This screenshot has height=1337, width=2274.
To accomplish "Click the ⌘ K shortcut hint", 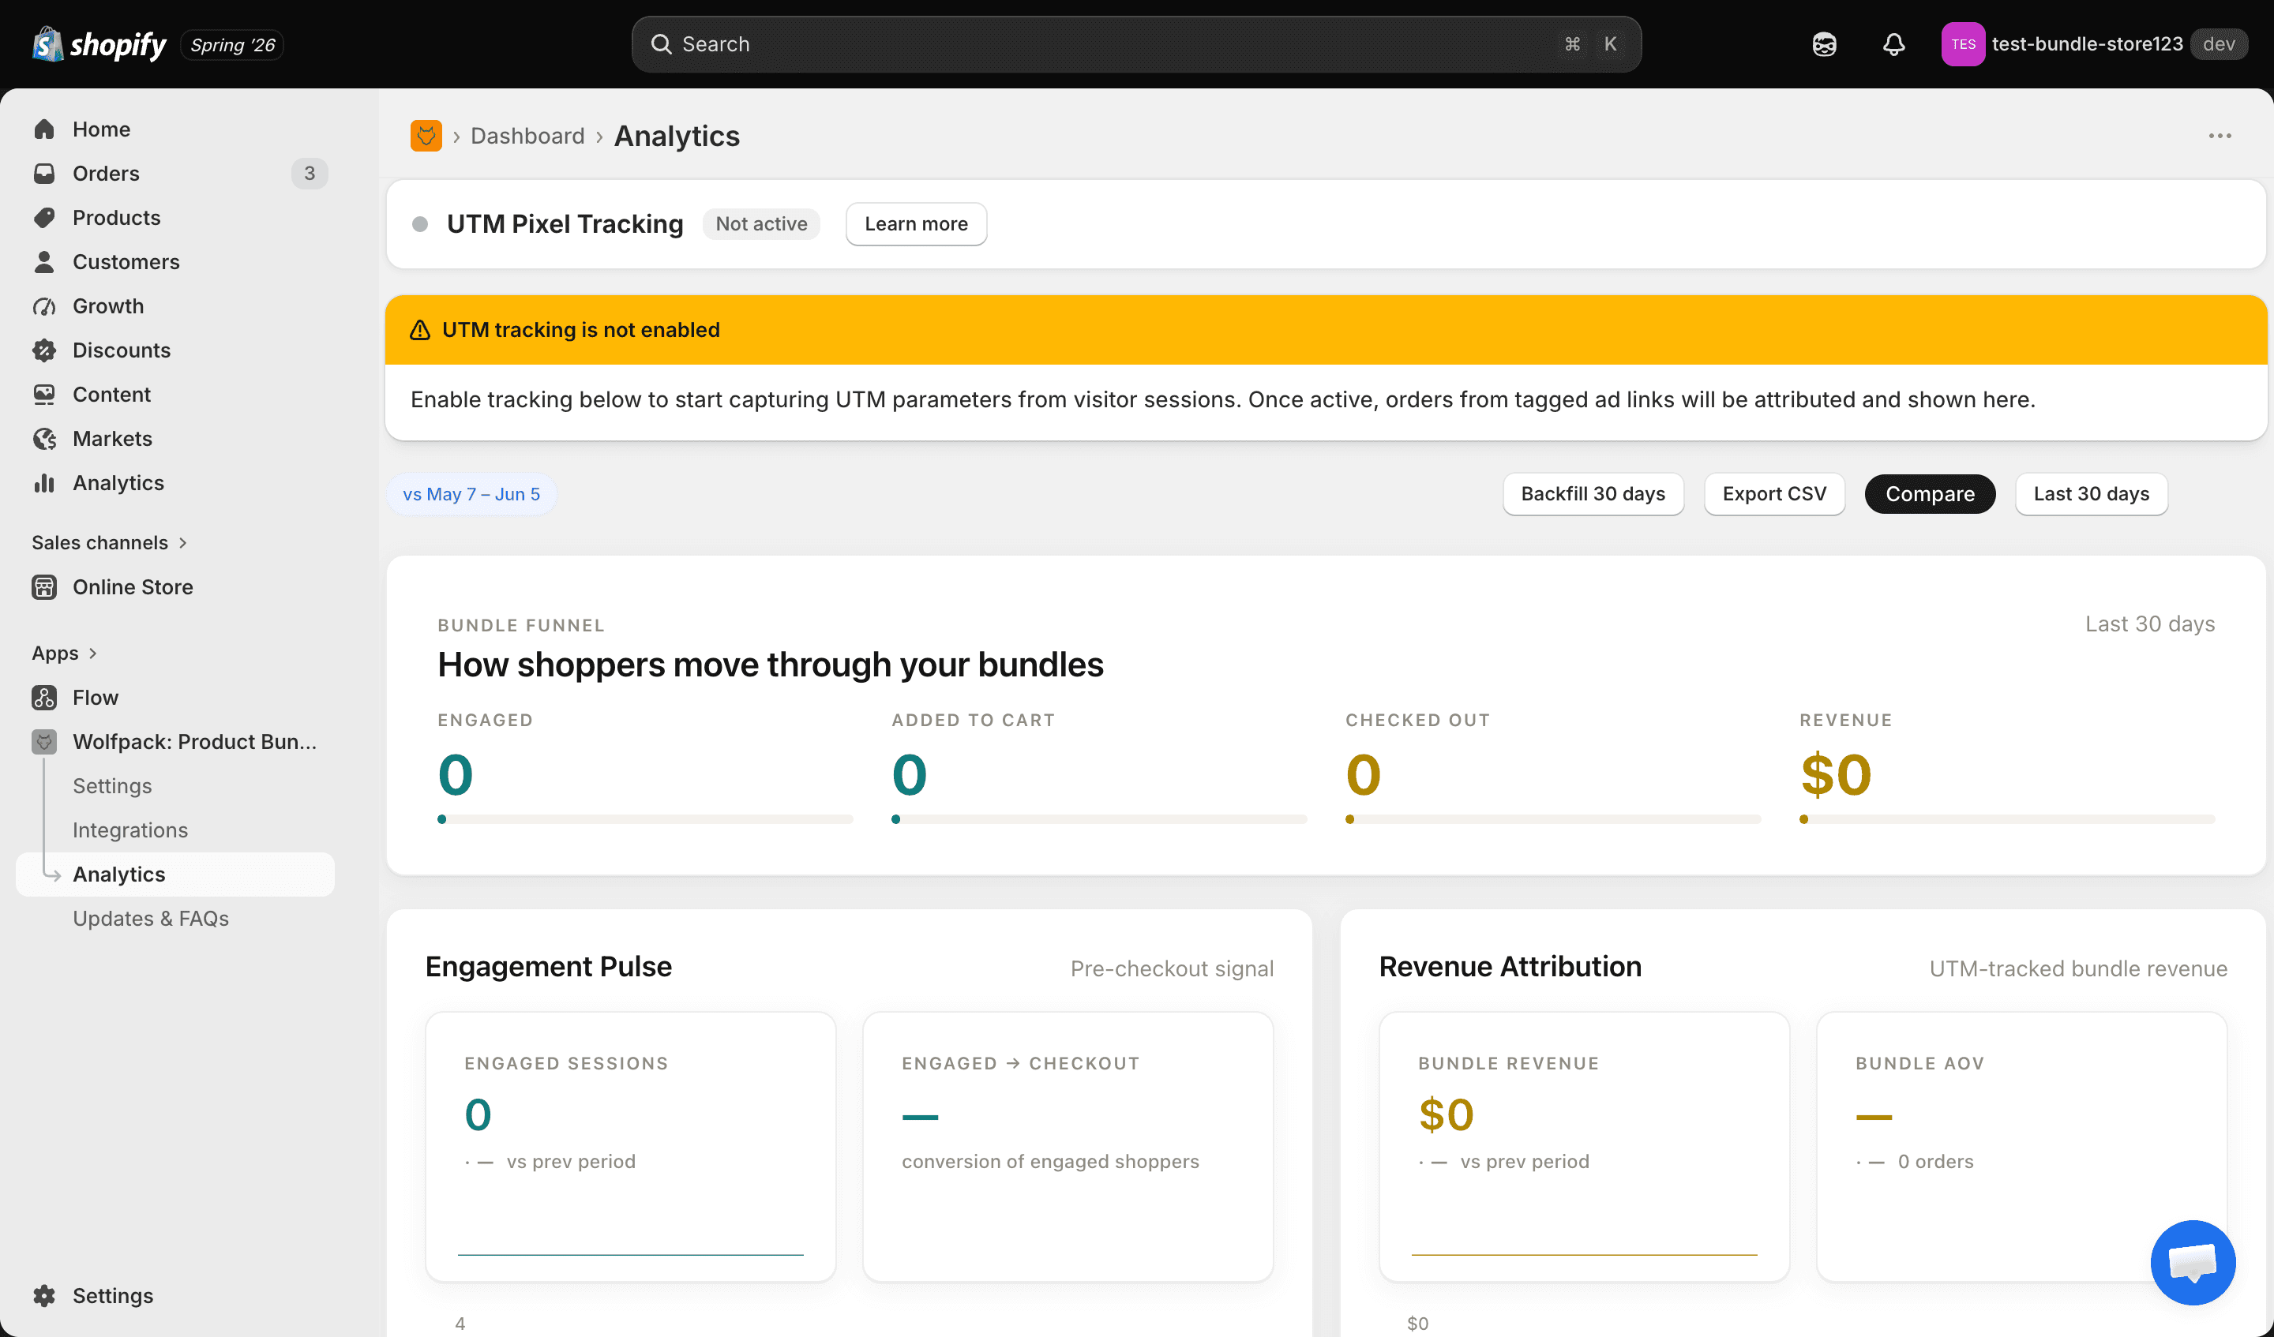I will point(1591,44).
